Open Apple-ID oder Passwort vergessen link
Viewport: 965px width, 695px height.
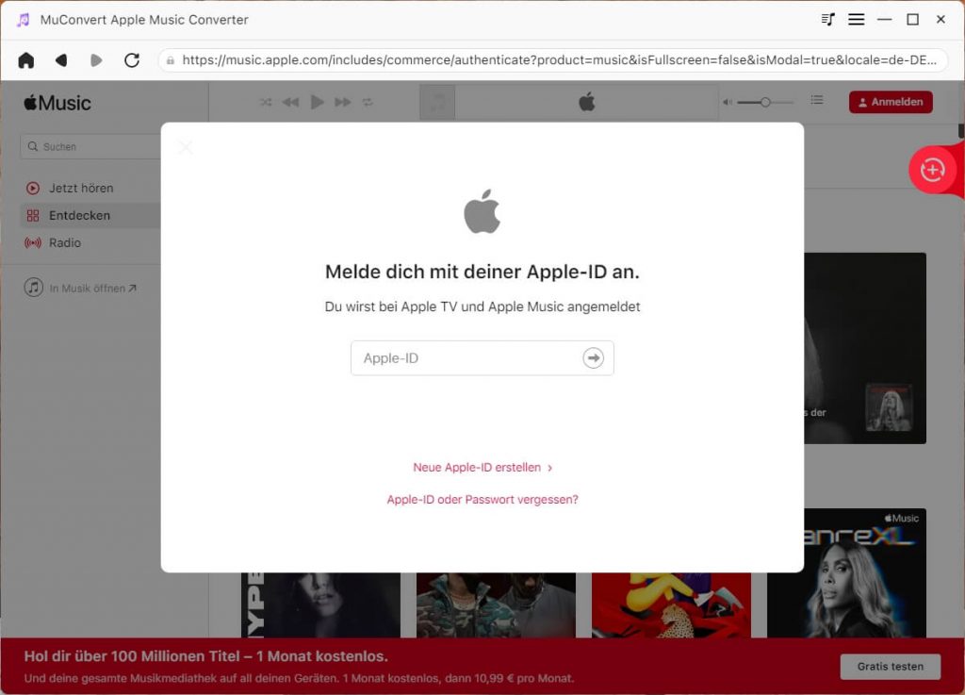[482, 500]
